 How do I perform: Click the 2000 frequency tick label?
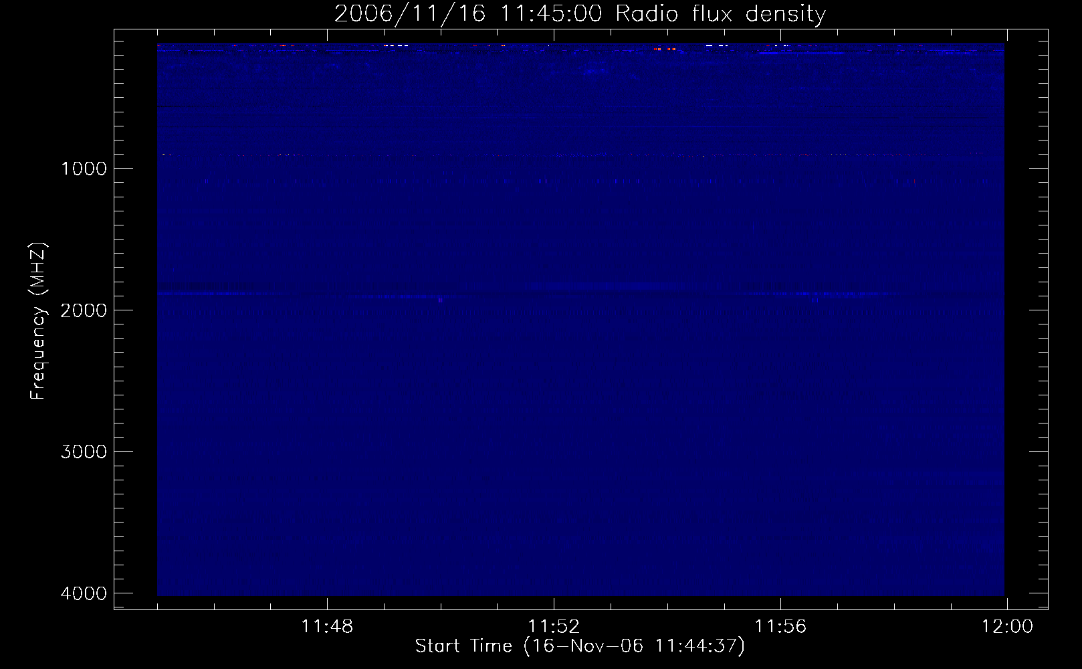(84, 310)
